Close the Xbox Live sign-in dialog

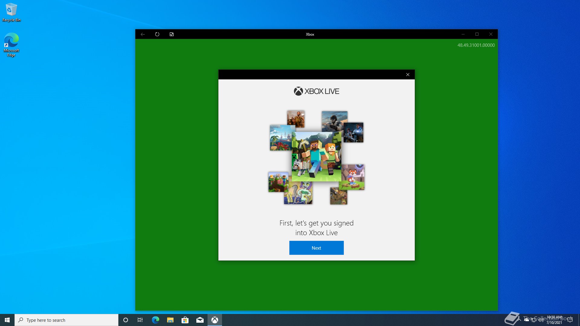pos(408,75)
